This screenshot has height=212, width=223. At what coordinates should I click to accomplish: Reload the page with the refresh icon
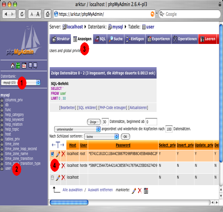point(22,14)
